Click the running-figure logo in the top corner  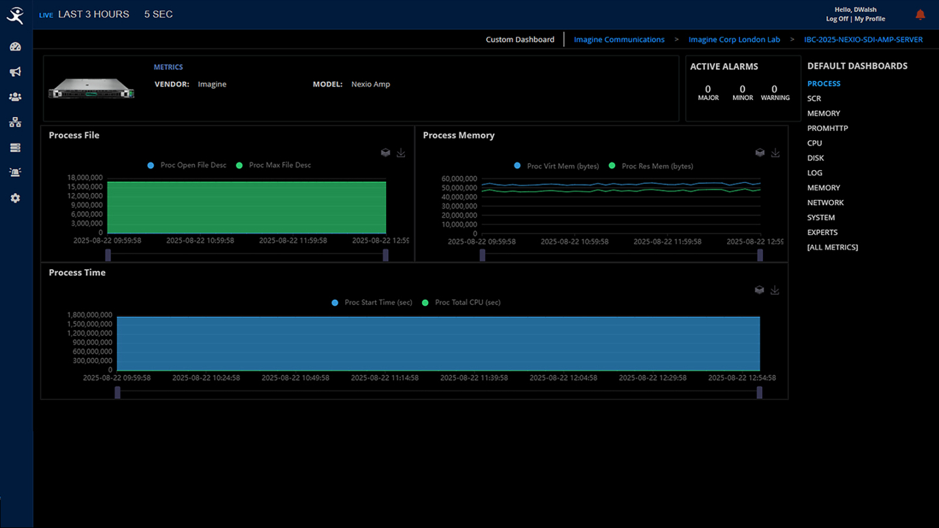tap(15, 15)
